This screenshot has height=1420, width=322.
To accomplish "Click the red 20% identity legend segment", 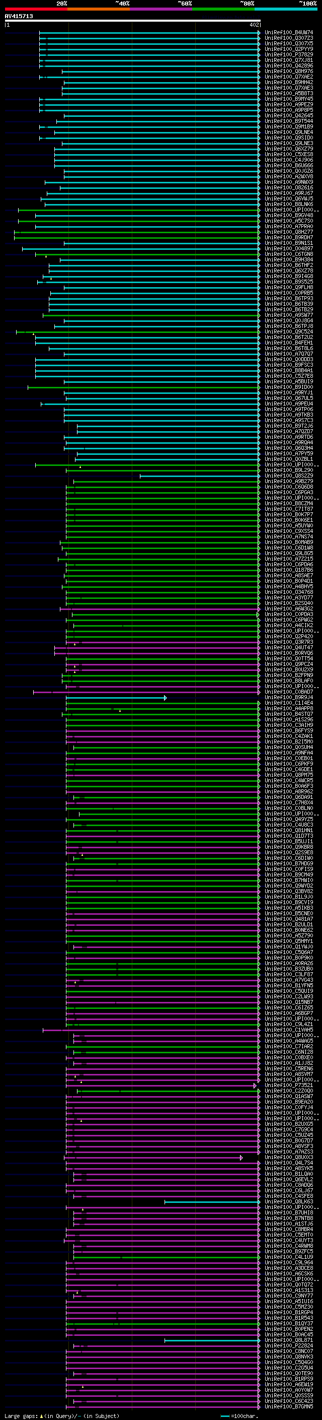I will (36, 9).
